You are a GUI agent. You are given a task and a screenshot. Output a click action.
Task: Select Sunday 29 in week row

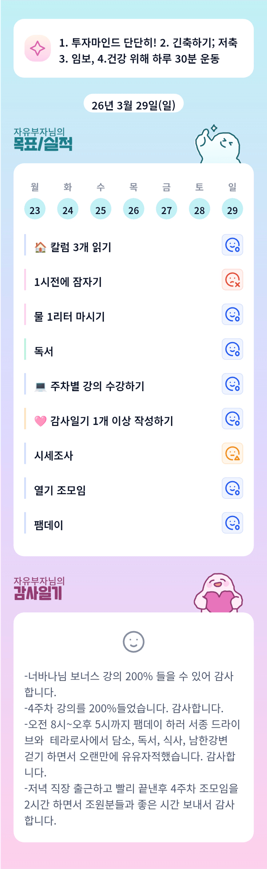[232, 209]
